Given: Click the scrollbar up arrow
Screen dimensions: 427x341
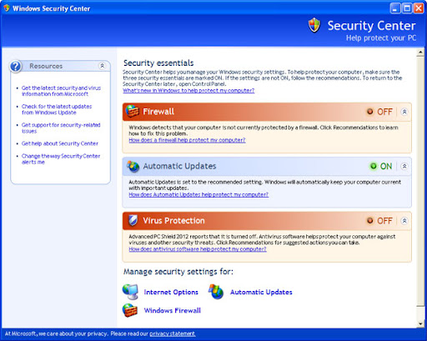Looking at the screenshot, I should [x=420, y=53].
